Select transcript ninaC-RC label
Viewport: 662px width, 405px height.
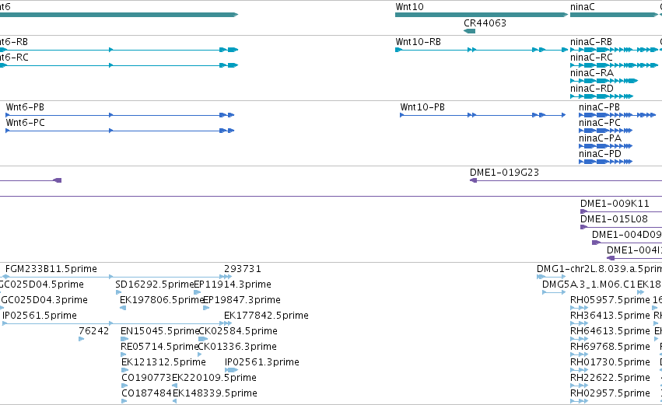point(591,58)
